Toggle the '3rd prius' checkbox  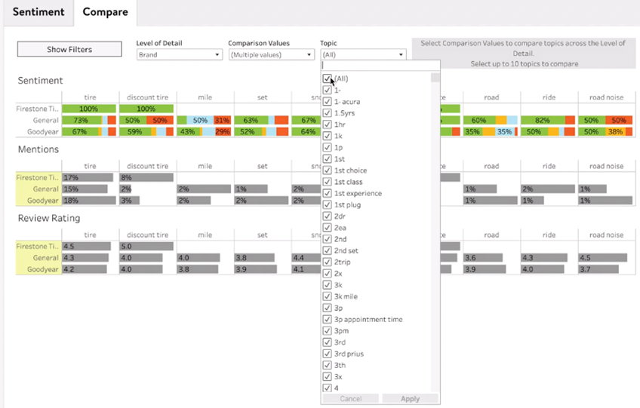tap(327, 353)
